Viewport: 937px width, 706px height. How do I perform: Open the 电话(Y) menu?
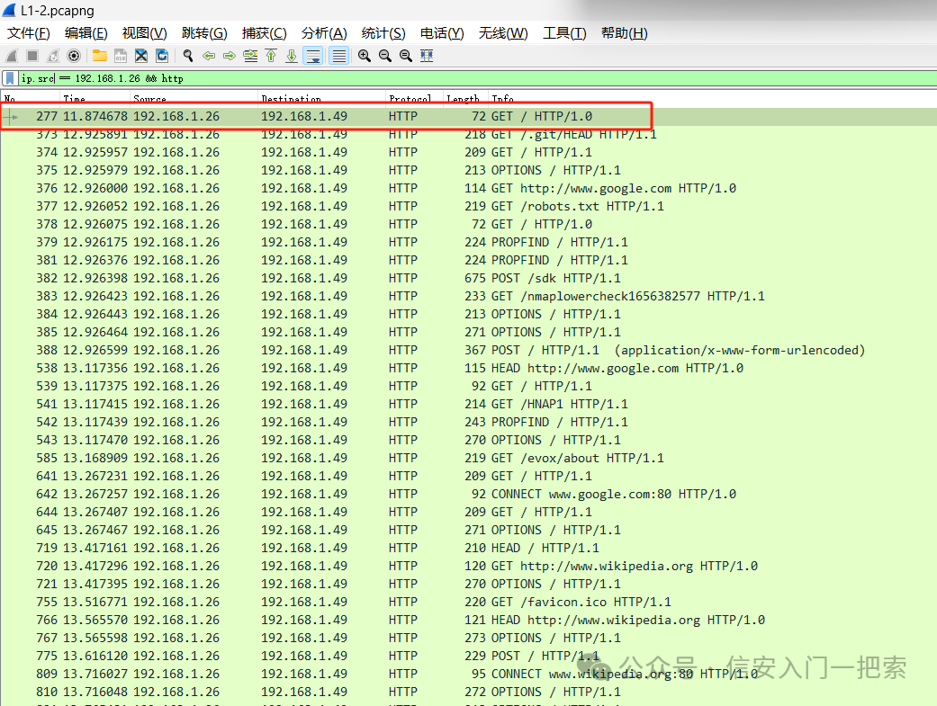coord(442,33)
